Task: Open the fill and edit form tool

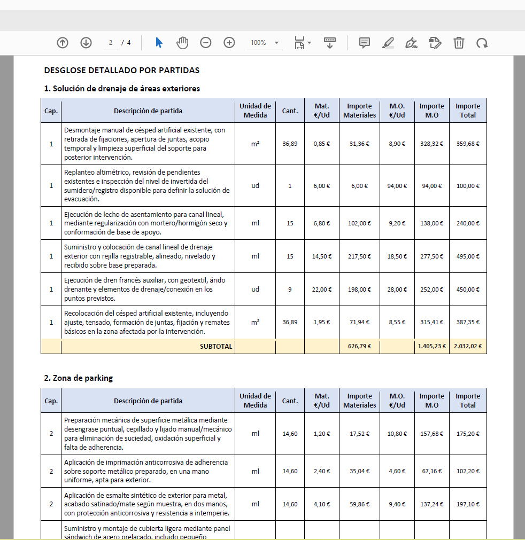Action: click(435, 43)
